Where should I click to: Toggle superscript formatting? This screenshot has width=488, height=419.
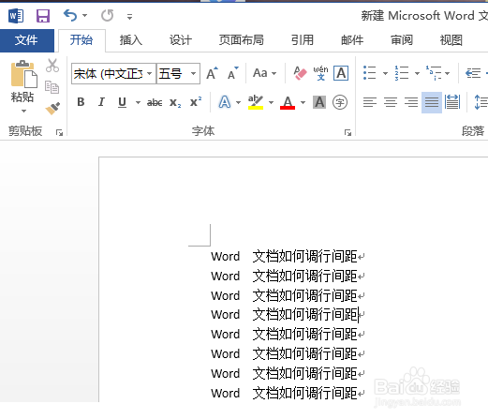(x=196, y=102)
